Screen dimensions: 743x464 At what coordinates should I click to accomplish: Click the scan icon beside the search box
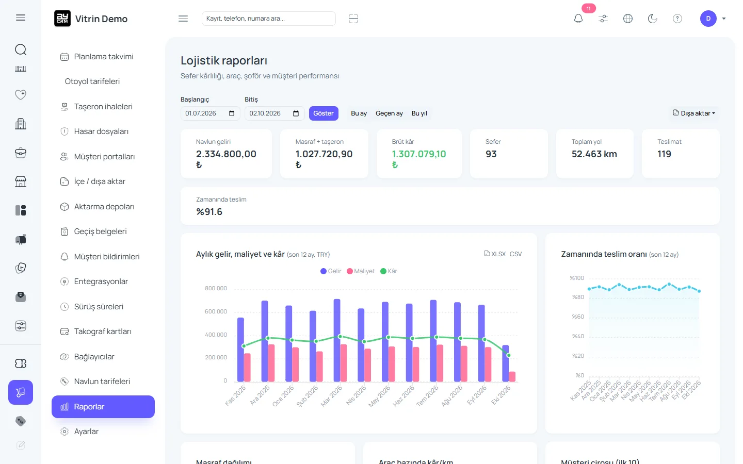(x=353, y=19)
